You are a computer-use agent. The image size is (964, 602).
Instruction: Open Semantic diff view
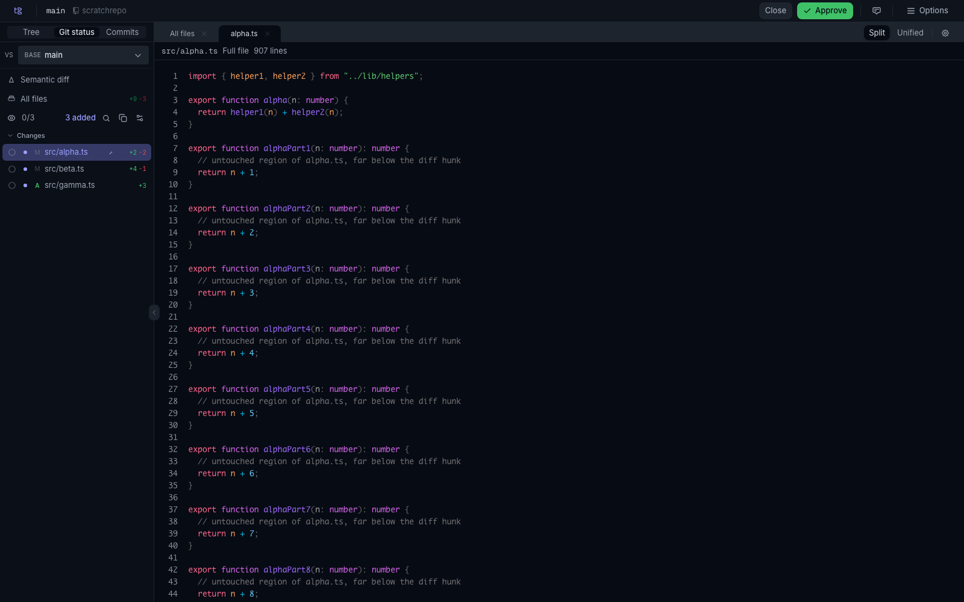tap(77, 79)
